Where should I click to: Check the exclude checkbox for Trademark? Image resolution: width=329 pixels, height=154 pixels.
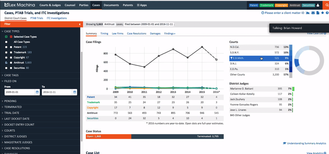pyautogui.click(x=11, y=52)
